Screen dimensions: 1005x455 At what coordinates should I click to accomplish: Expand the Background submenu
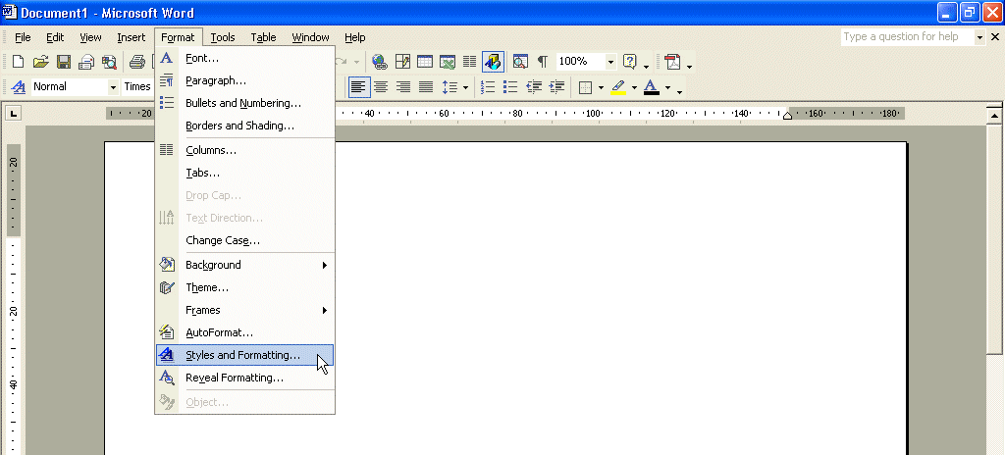click(x=244, y=265)
